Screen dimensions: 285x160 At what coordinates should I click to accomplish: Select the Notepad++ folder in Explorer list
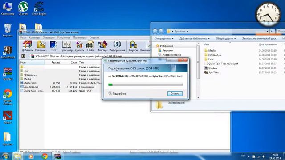pos(213,55)
